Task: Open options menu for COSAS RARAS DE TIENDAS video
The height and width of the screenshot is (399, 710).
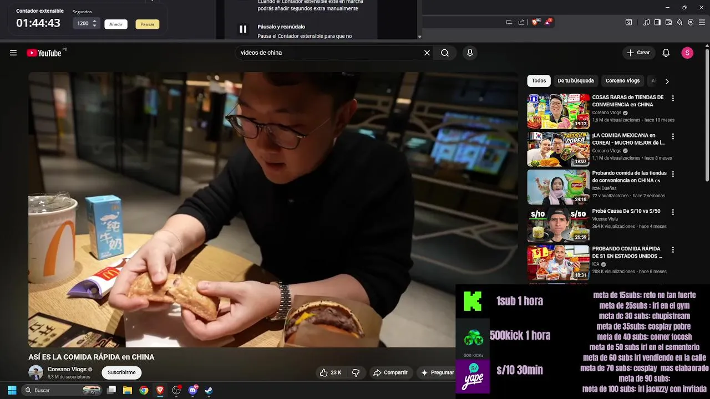Action: pyautogui.click(x=673, y=98)
